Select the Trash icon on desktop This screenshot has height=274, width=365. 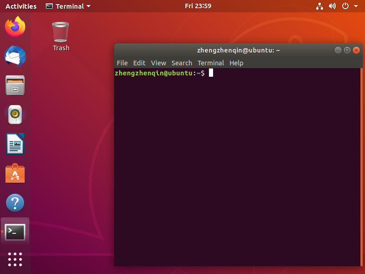[61, 37]
